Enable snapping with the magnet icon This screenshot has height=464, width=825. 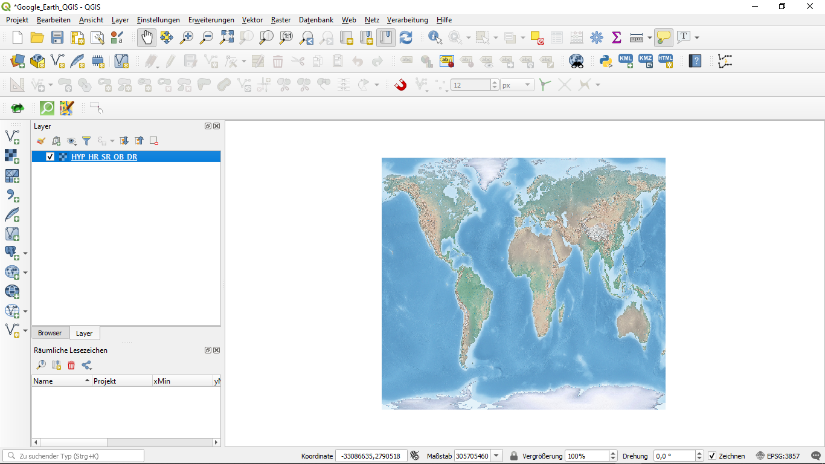(400, 85)
